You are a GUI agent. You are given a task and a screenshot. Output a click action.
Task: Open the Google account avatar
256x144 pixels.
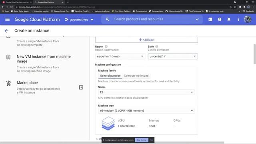248,20
